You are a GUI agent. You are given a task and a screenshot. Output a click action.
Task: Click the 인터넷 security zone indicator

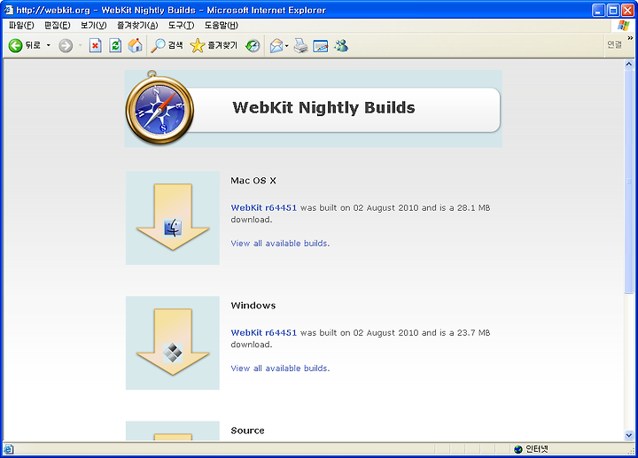point(531,449)
